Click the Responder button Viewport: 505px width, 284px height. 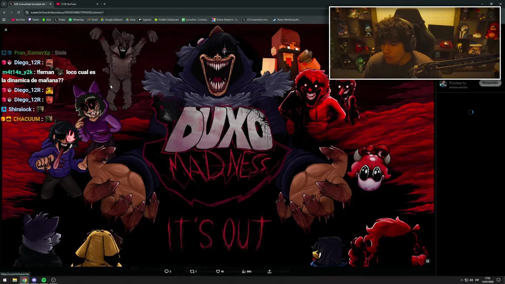[x=490, y=83]
